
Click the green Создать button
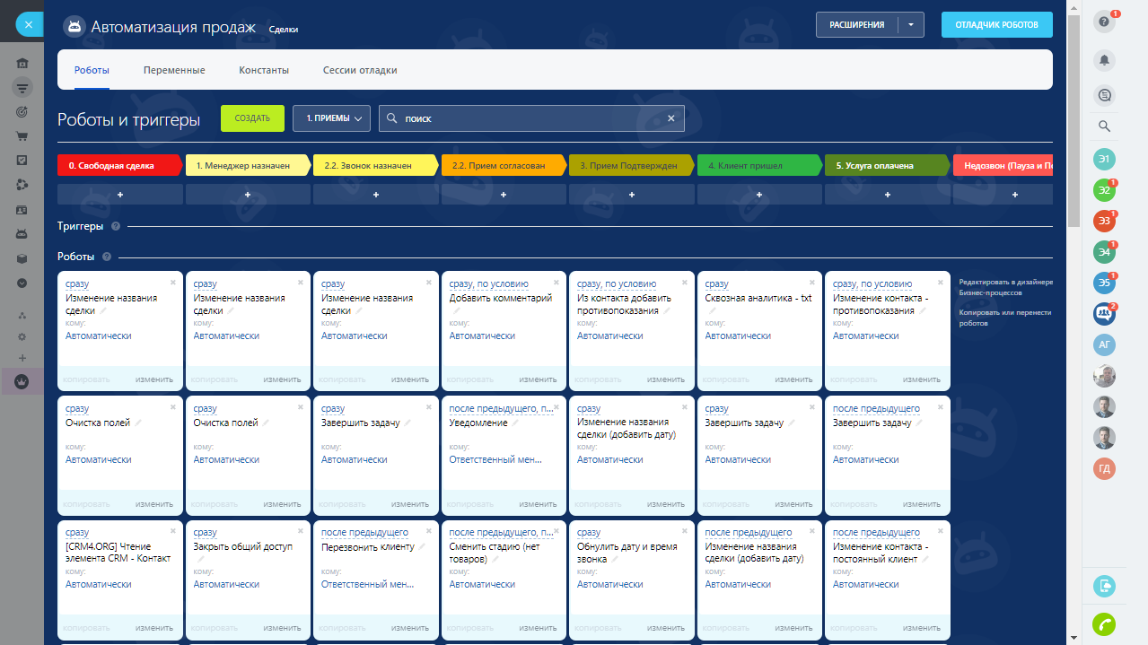252,118
